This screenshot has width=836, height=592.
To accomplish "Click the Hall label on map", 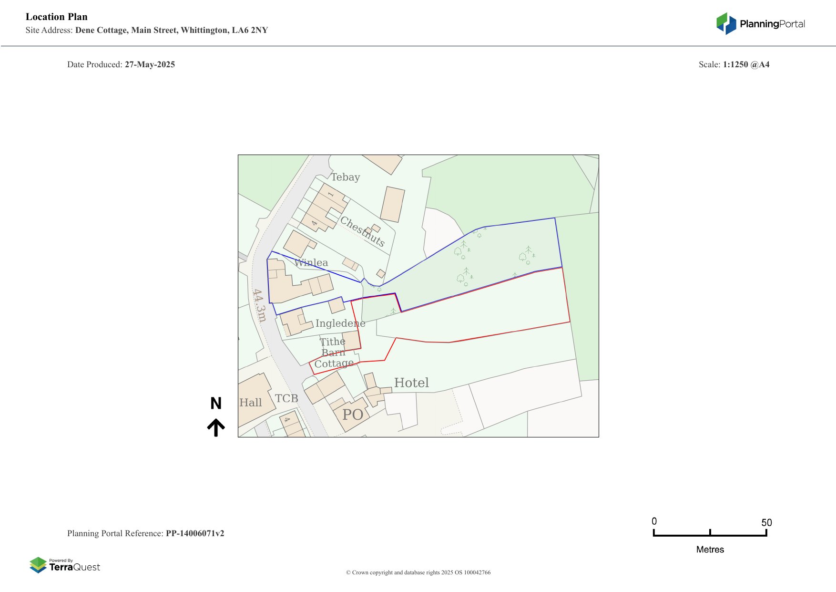I will coord(251,403).
